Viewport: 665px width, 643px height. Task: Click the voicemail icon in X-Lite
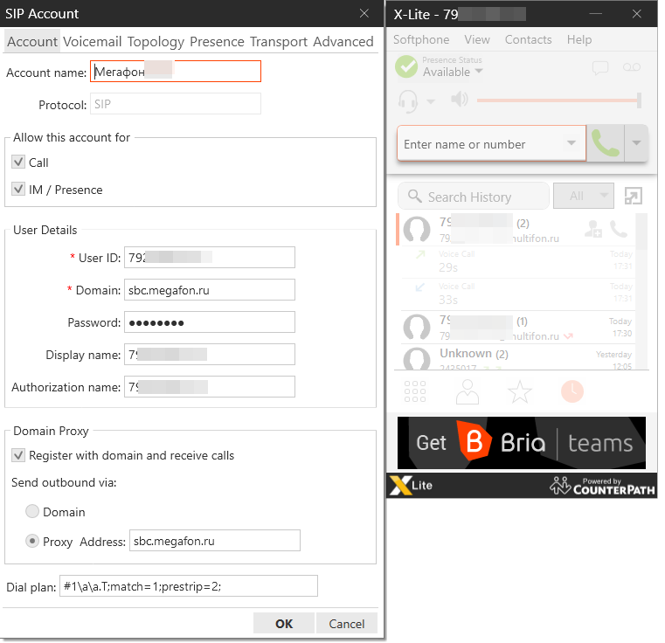click(x=632, y=67)
